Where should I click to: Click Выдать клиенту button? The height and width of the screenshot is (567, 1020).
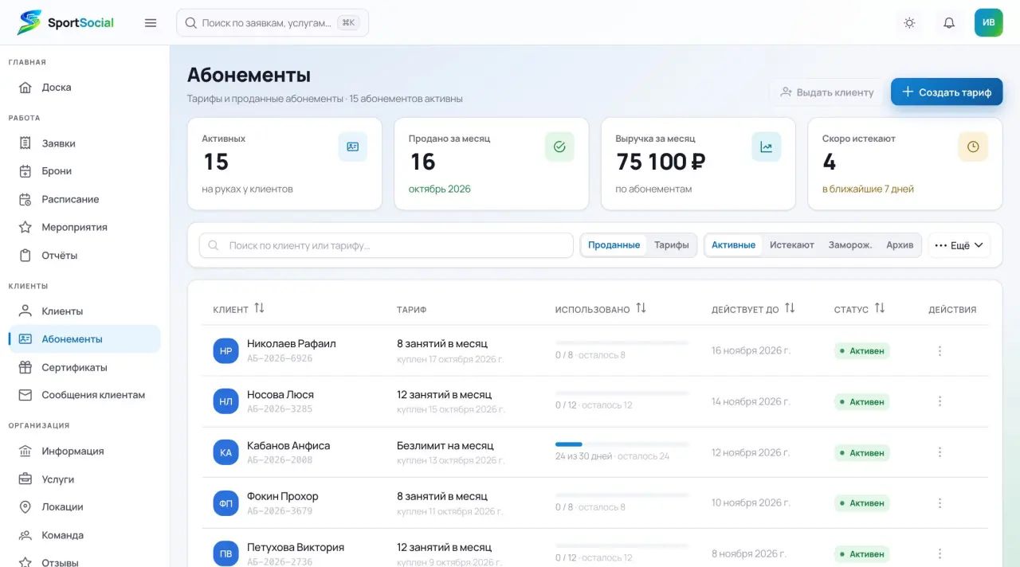pos(827,92)
